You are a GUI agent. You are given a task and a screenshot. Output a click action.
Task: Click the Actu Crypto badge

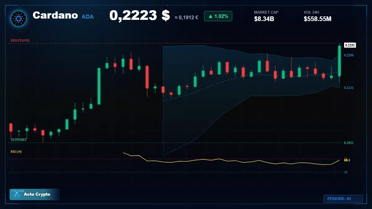[34, 194]
